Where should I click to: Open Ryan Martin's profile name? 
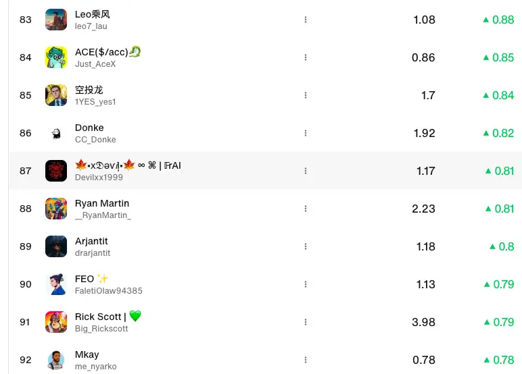[102, 203]
